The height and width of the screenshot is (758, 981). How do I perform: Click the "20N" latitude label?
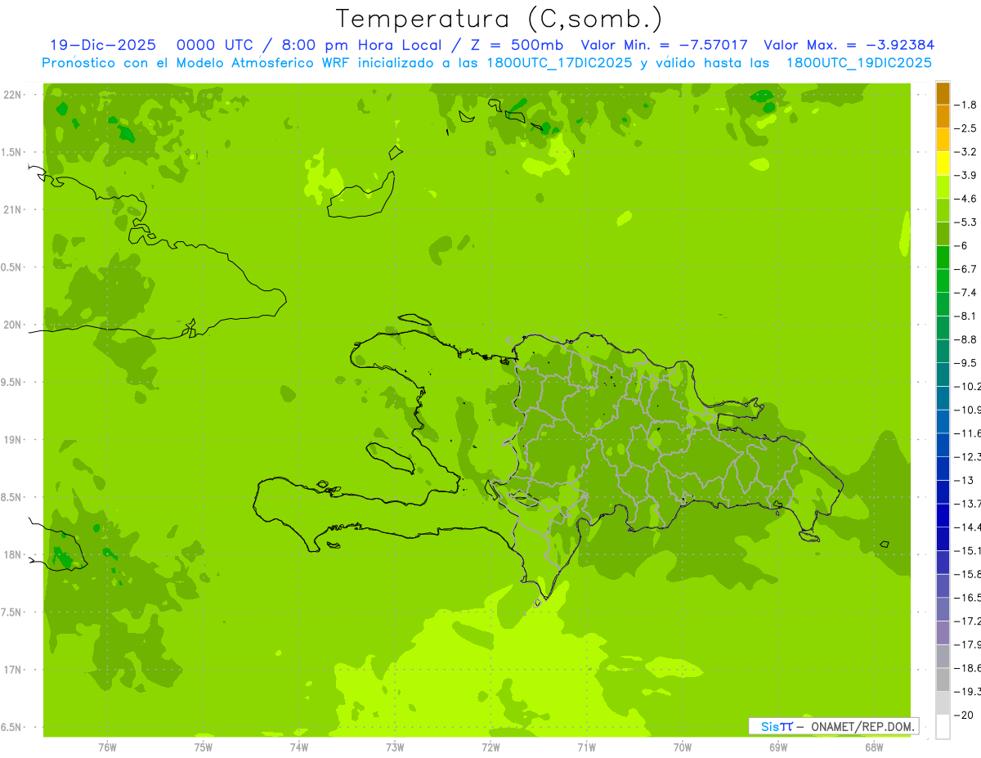(x=13, y=325)
